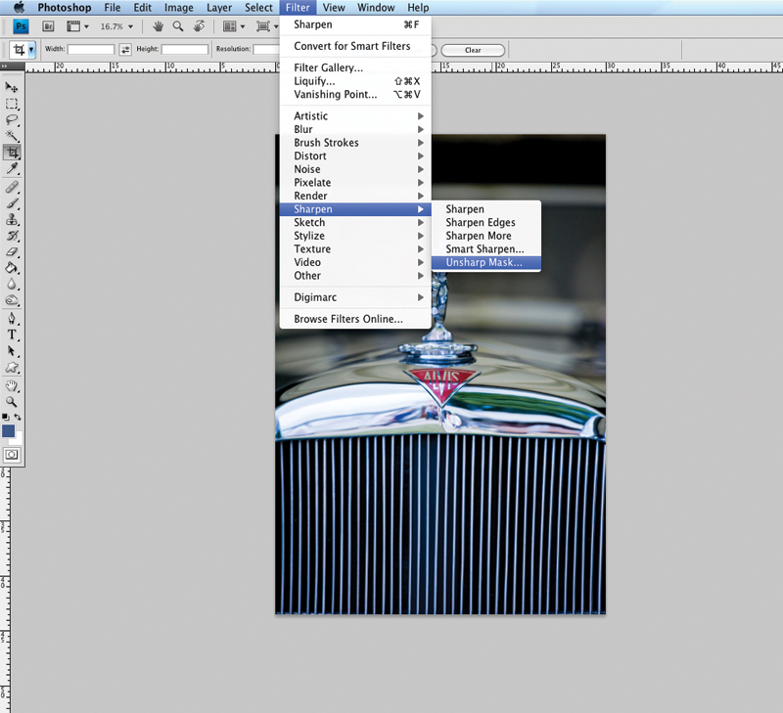Open the Window menu

(x=376, y=7)
